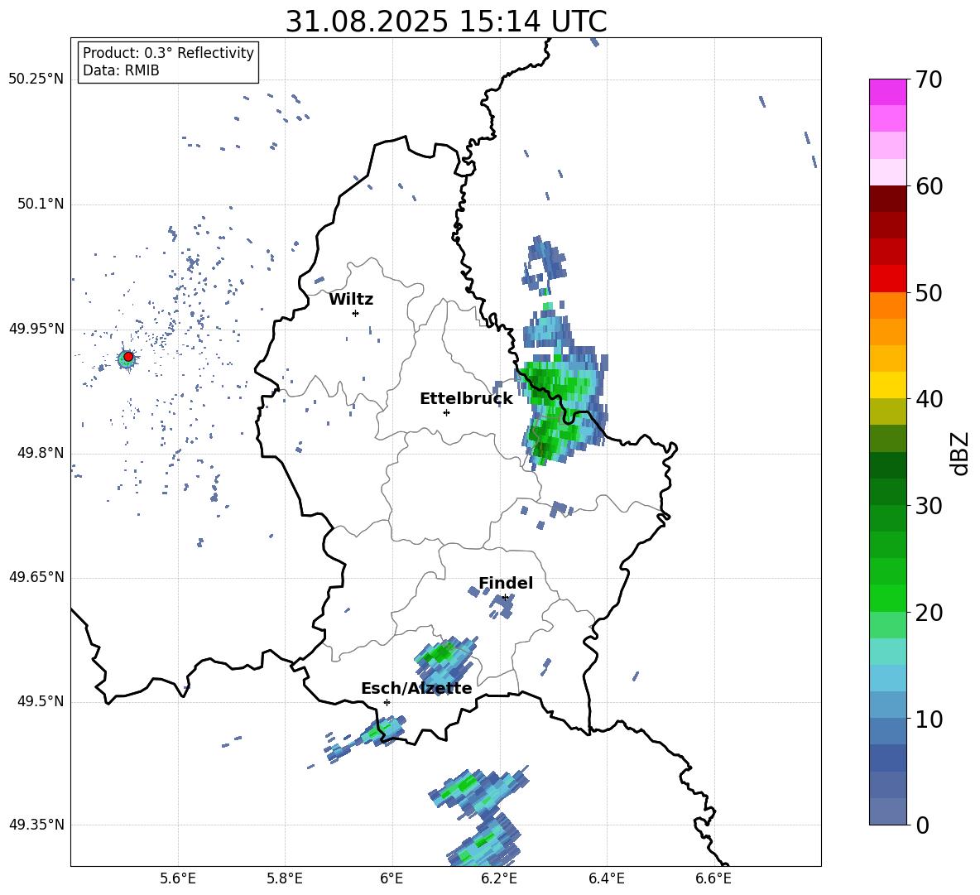Click the 6°E longitude label
The width and height of the screenshot is (980, 895).
392,878
